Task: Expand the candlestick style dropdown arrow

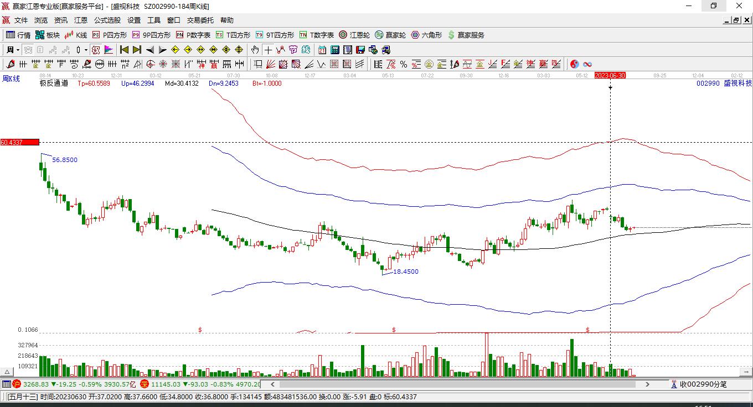Action: tap(86, 50)
